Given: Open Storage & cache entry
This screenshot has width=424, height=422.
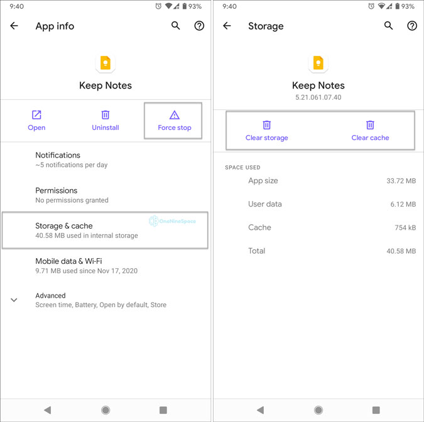Looking at the screenshot, I should tap(106, 230).
